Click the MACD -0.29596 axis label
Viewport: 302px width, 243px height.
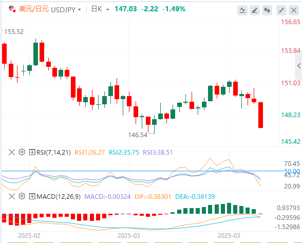pos(287,218)
